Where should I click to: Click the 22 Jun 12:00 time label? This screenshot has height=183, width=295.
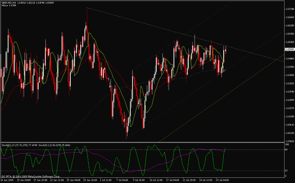57,180
